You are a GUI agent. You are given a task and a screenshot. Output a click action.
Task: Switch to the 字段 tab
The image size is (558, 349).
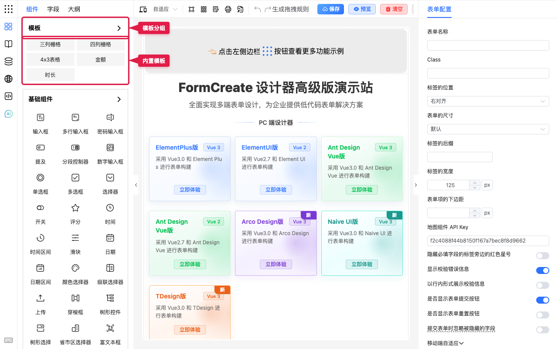(x=53, y=9)
